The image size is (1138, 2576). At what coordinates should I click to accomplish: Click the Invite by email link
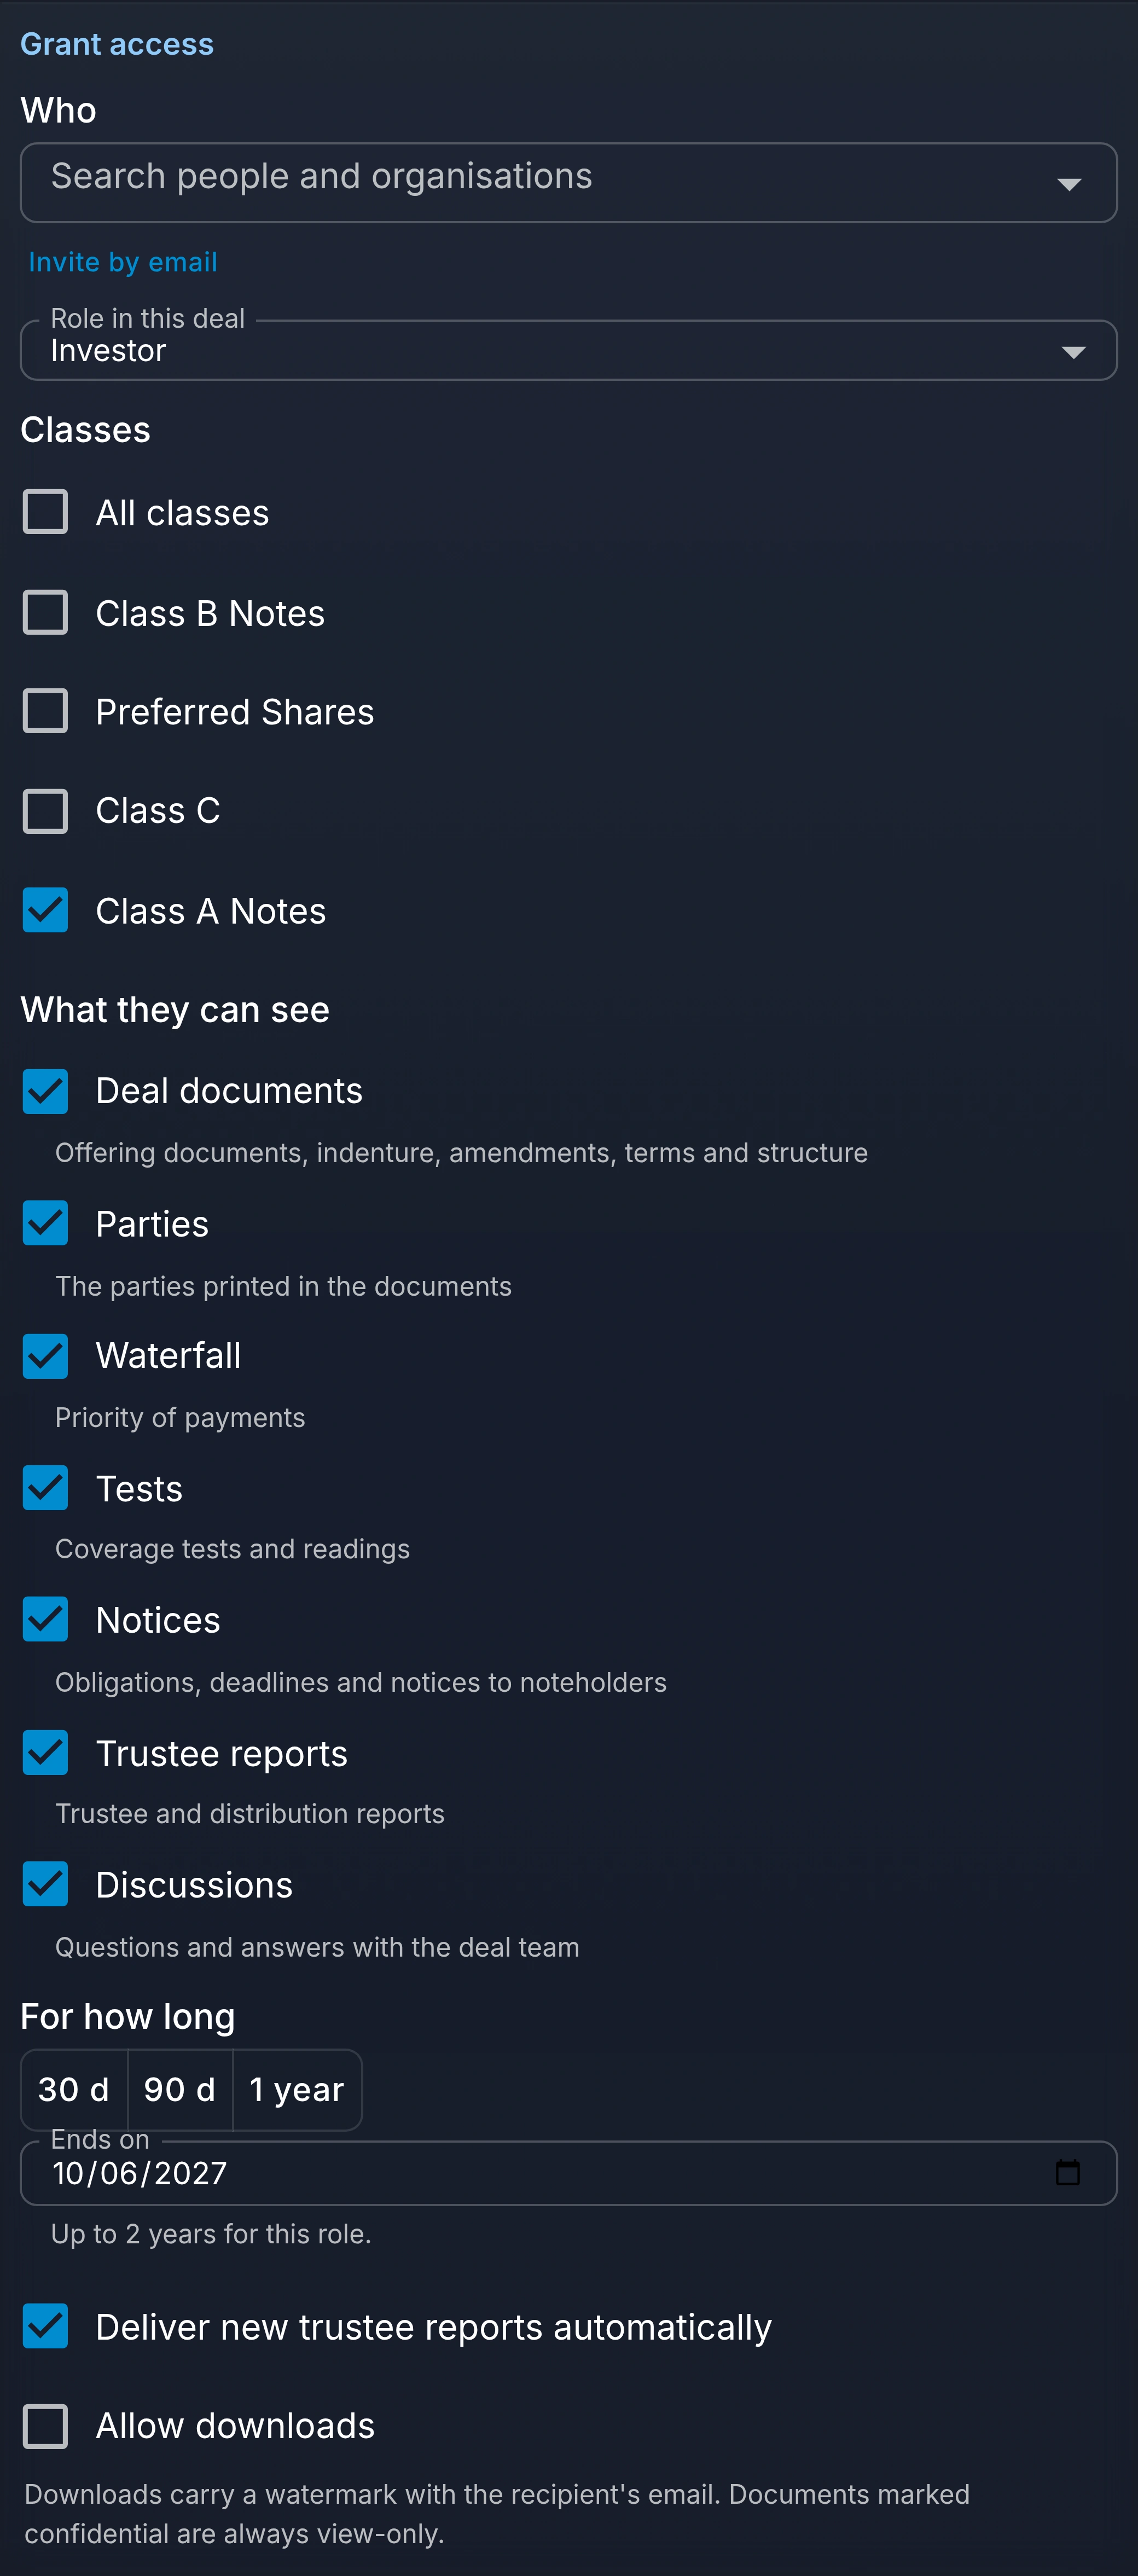(x=123, y=262)
